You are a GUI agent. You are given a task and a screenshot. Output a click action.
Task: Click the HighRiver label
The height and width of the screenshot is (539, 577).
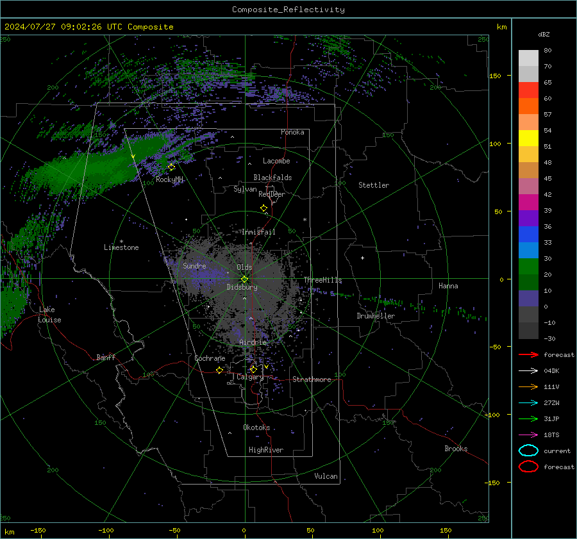click(x=266, y=450)
